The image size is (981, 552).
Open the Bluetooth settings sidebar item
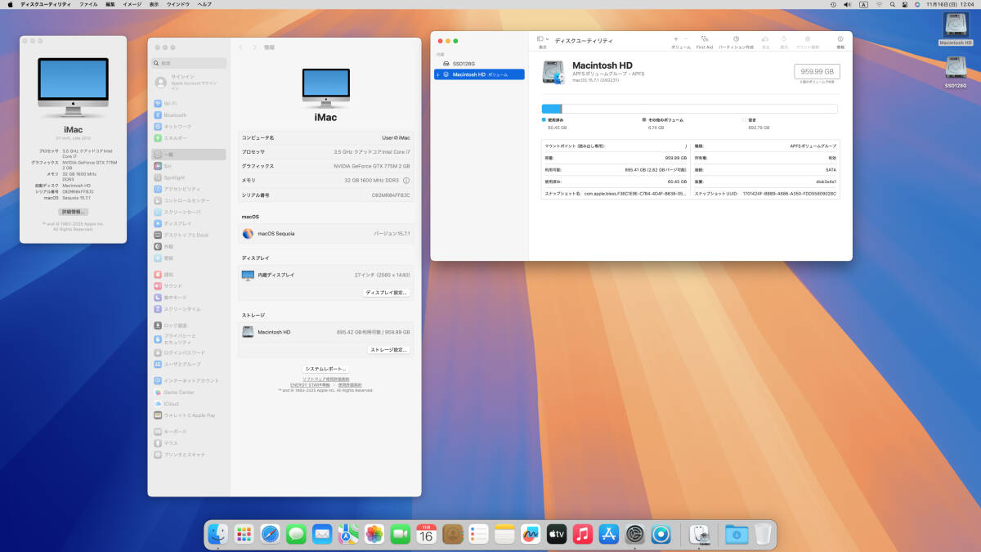(175, 115)
